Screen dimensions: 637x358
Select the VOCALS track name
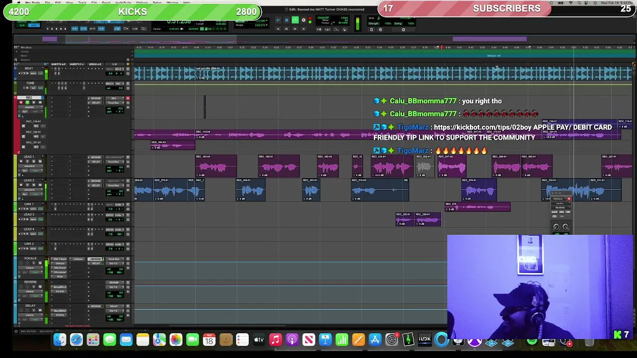click(30, 258)
